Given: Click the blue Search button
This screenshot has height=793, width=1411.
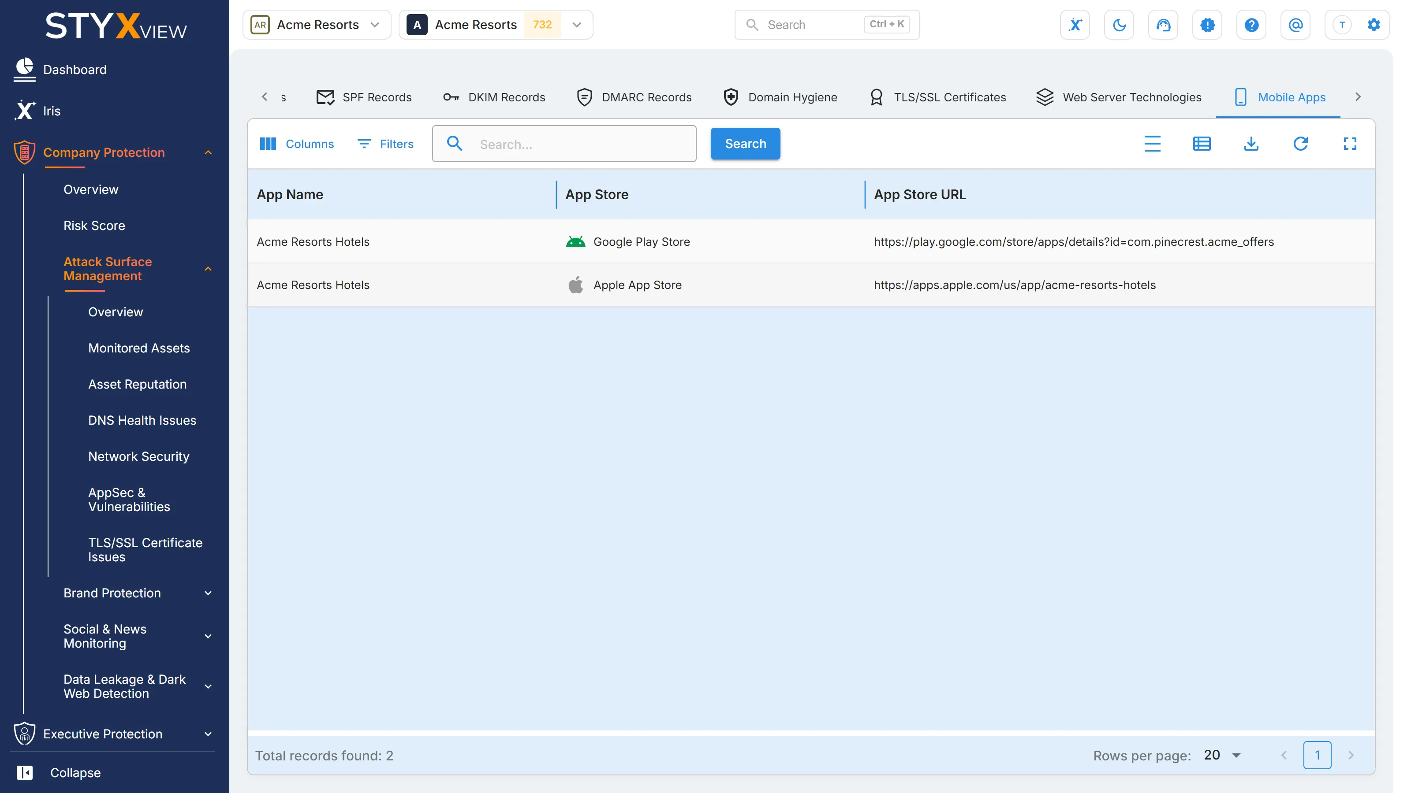Looking at the screenshot, I should tap(745, 143).
